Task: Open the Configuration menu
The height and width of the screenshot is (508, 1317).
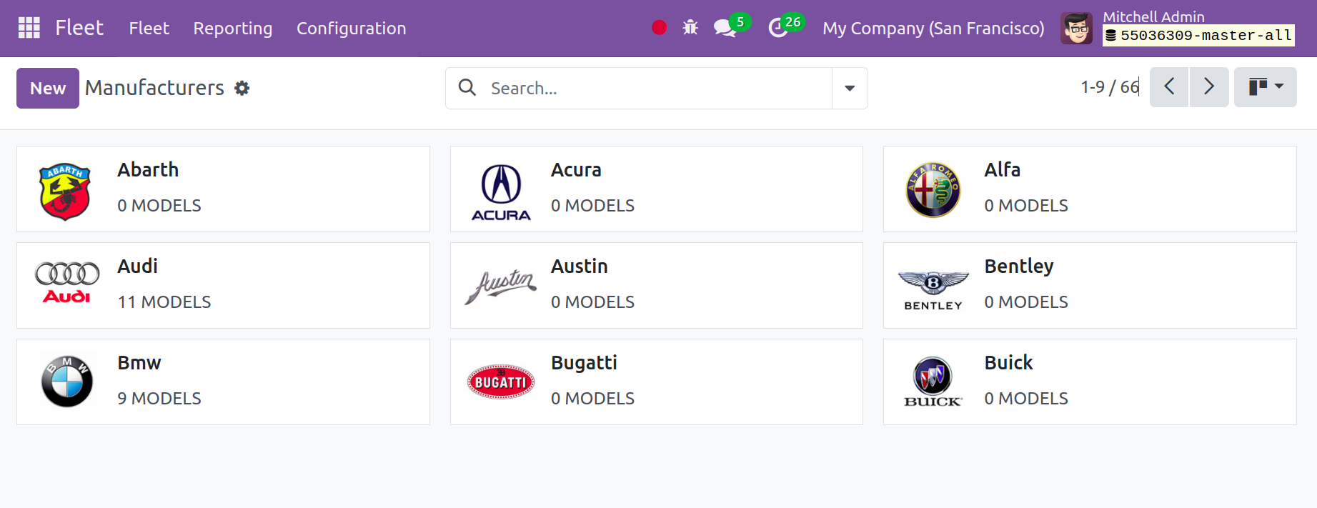Action: click(352, 29)
